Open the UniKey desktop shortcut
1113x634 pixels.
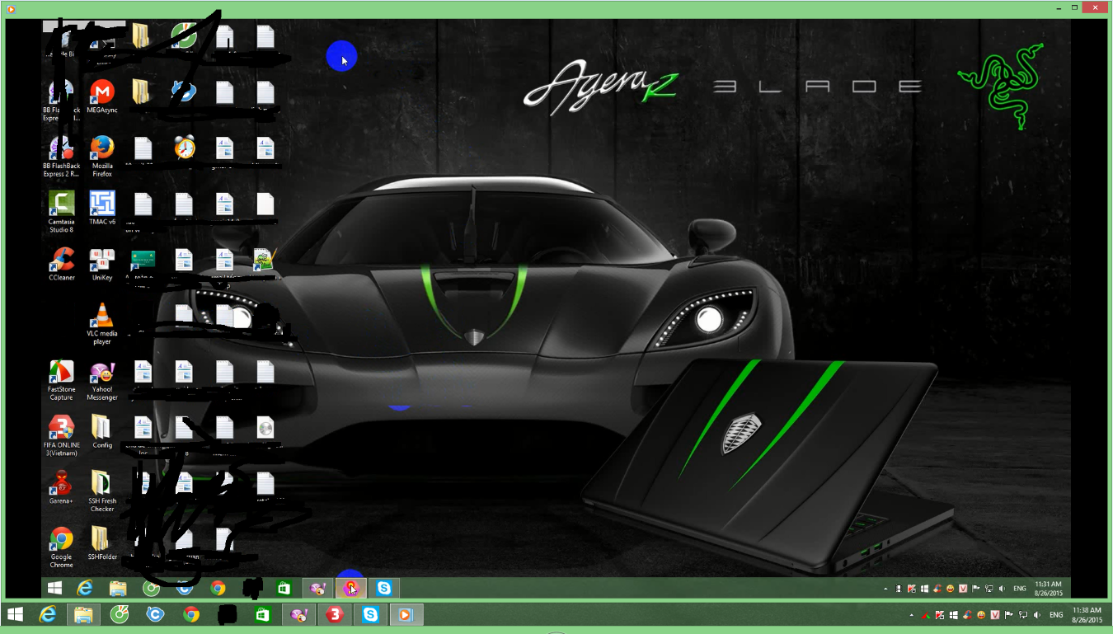(102, 260)
